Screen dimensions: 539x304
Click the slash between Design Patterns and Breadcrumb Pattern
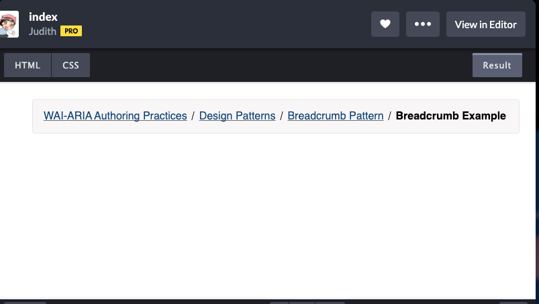[281, 116]
